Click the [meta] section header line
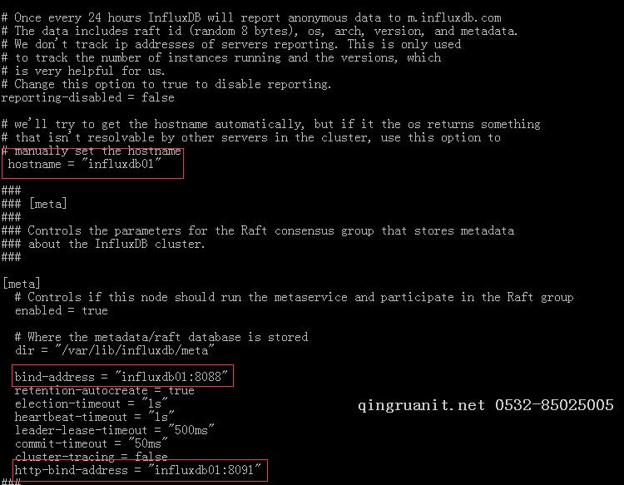 click(22, 284)
